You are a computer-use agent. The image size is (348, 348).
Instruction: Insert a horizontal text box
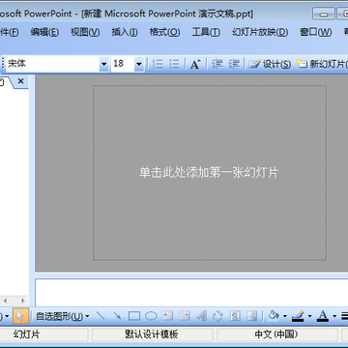pos(167,316)
